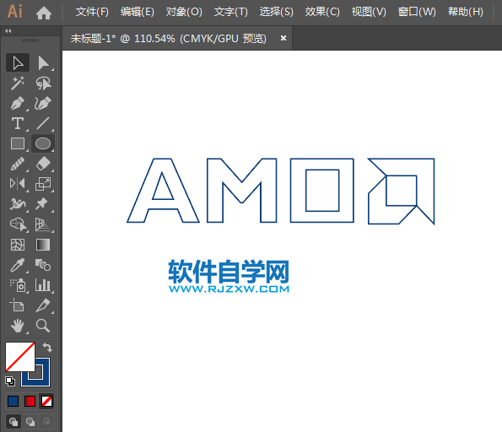
Task: Select the Puppet Warp pin tool
Action: [43, 204]
